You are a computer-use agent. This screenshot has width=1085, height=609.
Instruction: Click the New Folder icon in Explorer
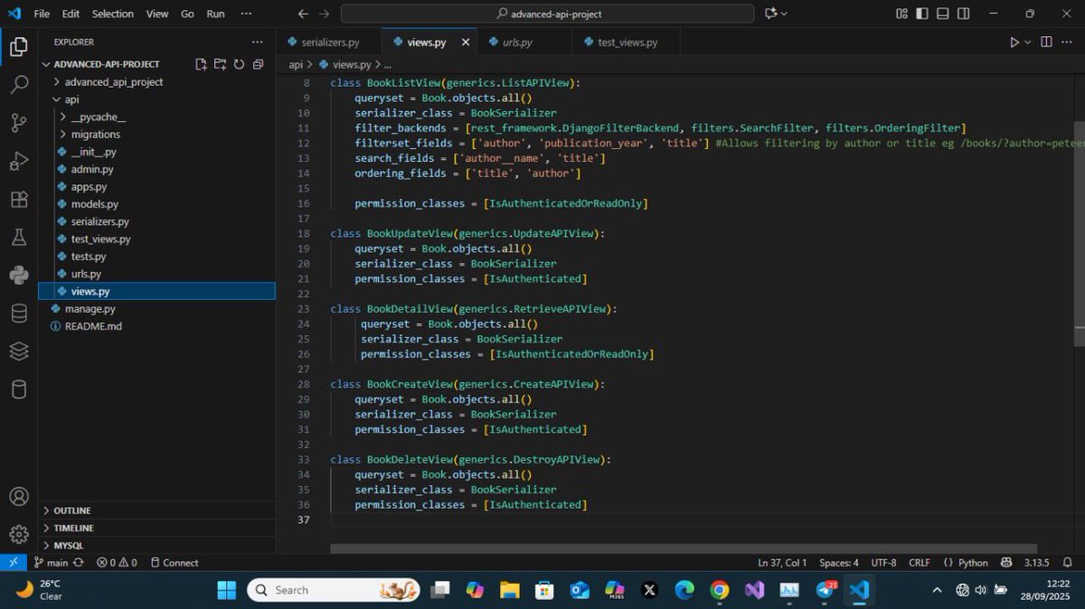220,64
